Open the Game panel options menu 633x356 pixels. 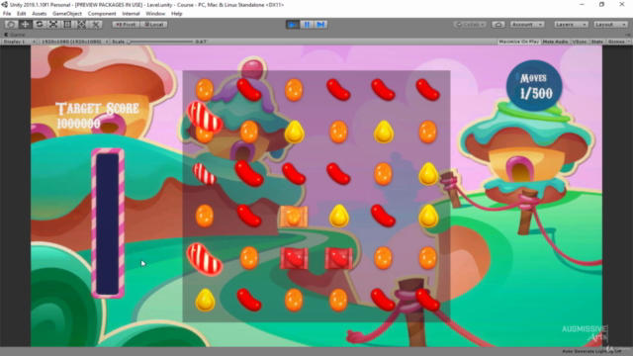pos(628,35)
